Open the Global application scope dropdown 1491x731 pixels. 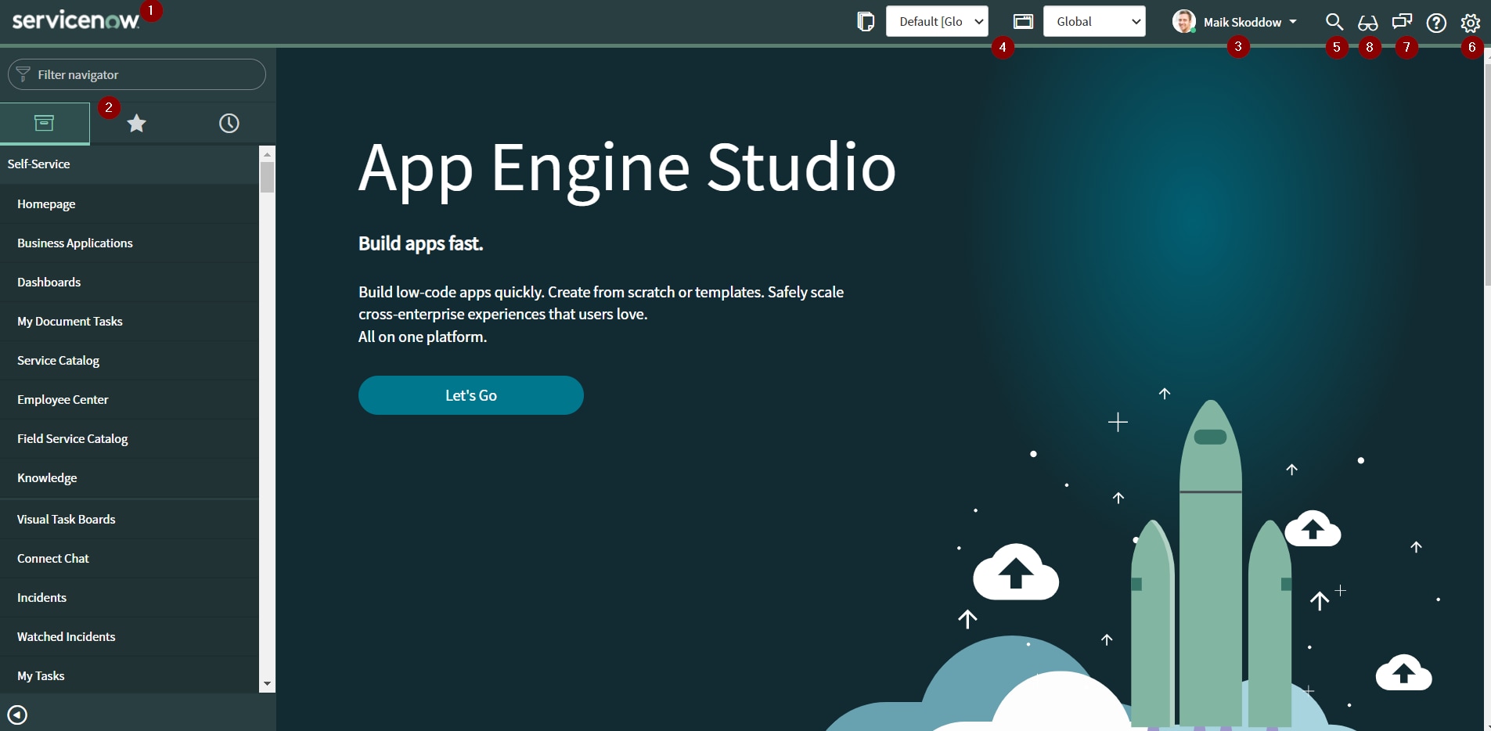tap(1095, 21)
